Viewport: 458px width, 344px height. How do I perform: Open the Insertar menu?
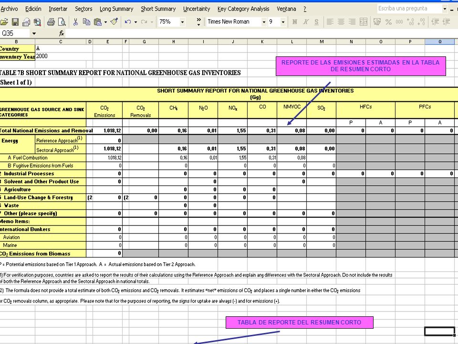[58, 9]
